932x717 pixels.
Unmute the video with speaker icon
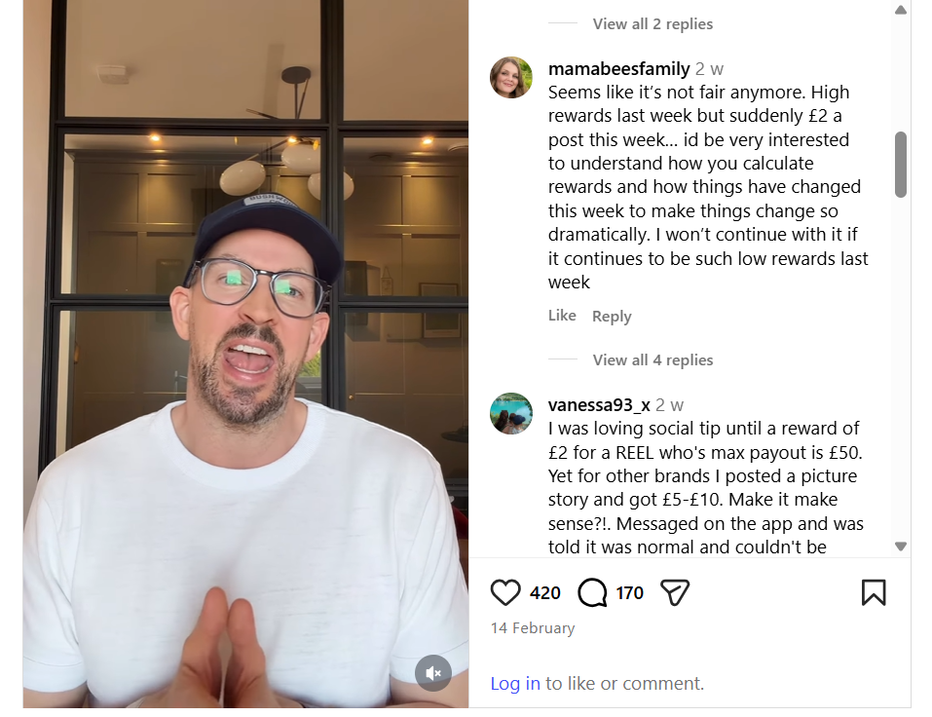[432, 673]
